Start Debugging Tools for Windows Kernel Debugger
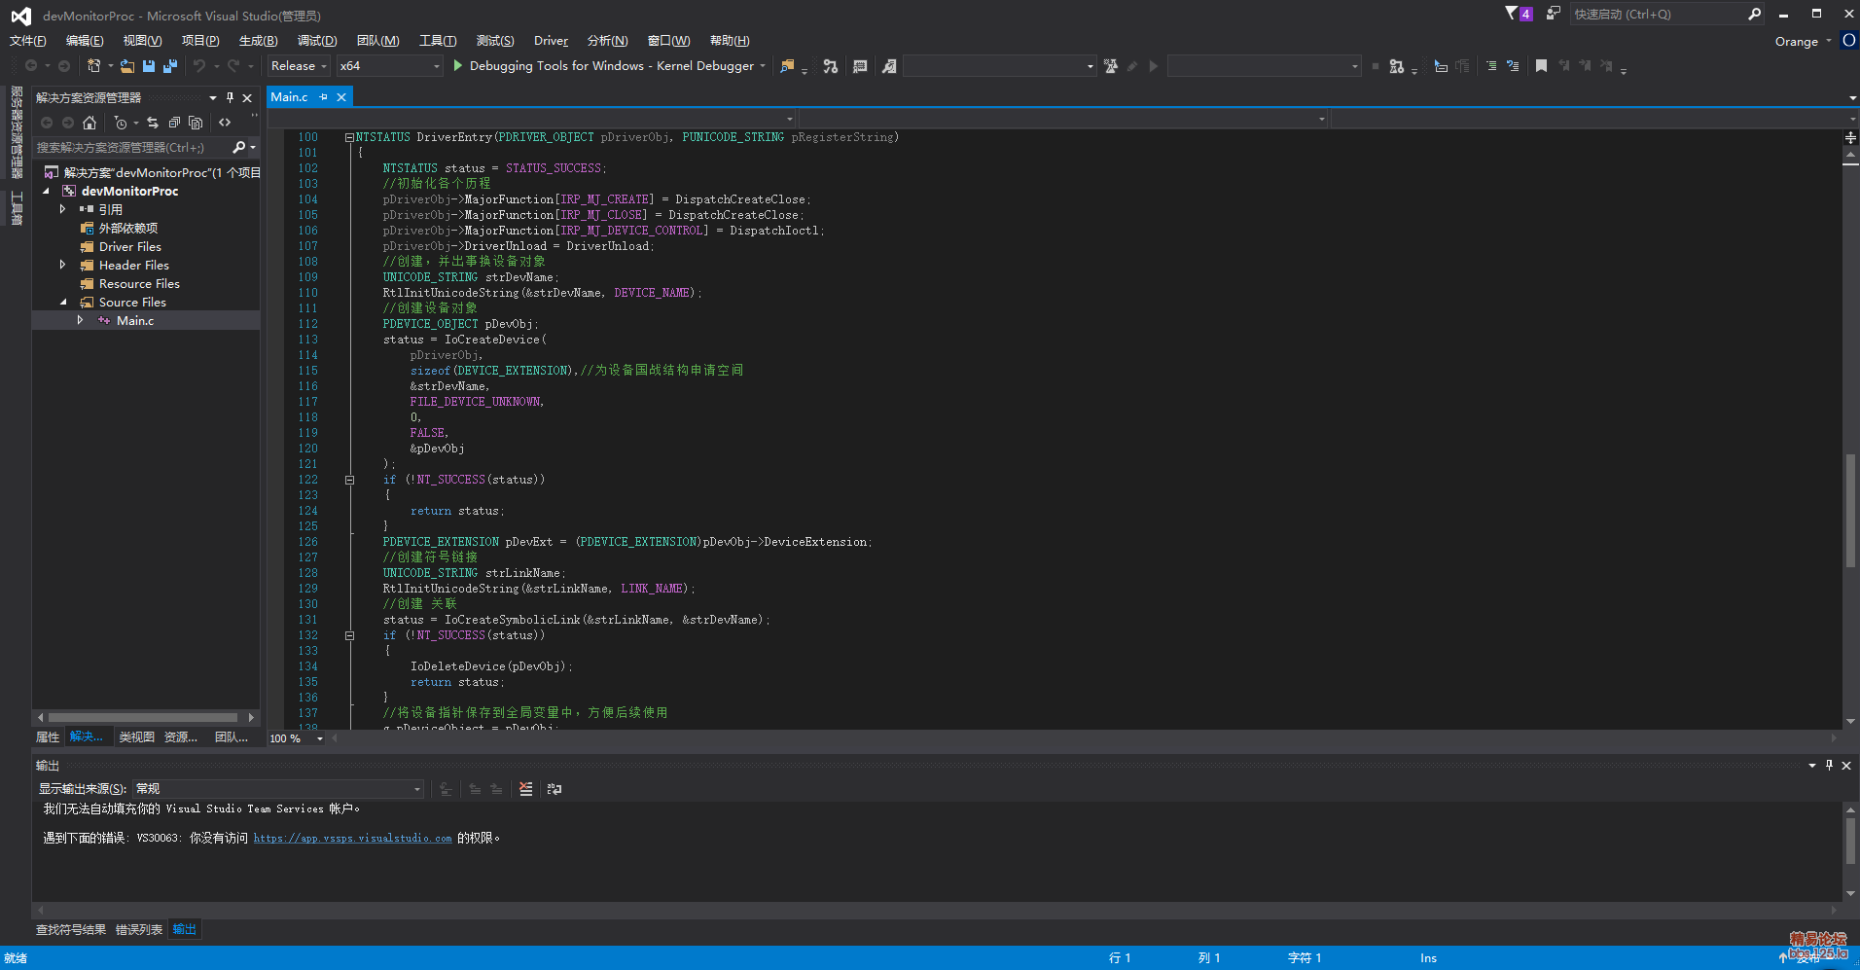1860x970 pixels. point(603,66)
